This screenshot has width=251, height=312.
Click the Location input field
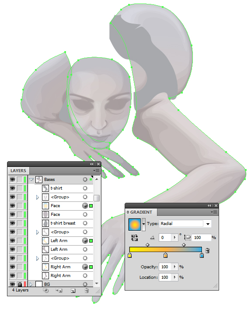pos(166,277)
